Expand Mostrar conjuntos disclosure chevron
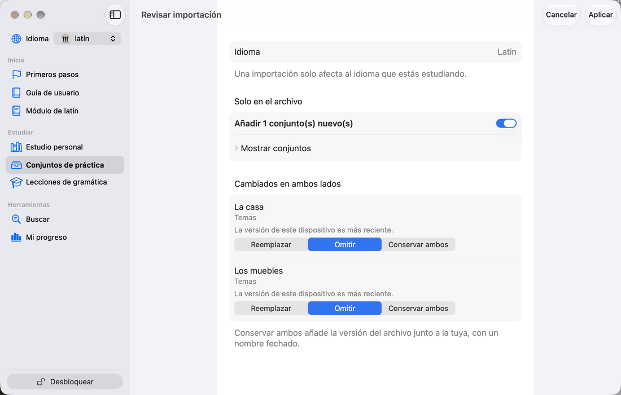Viewport: 621px width, 395px height. (237, 148)
